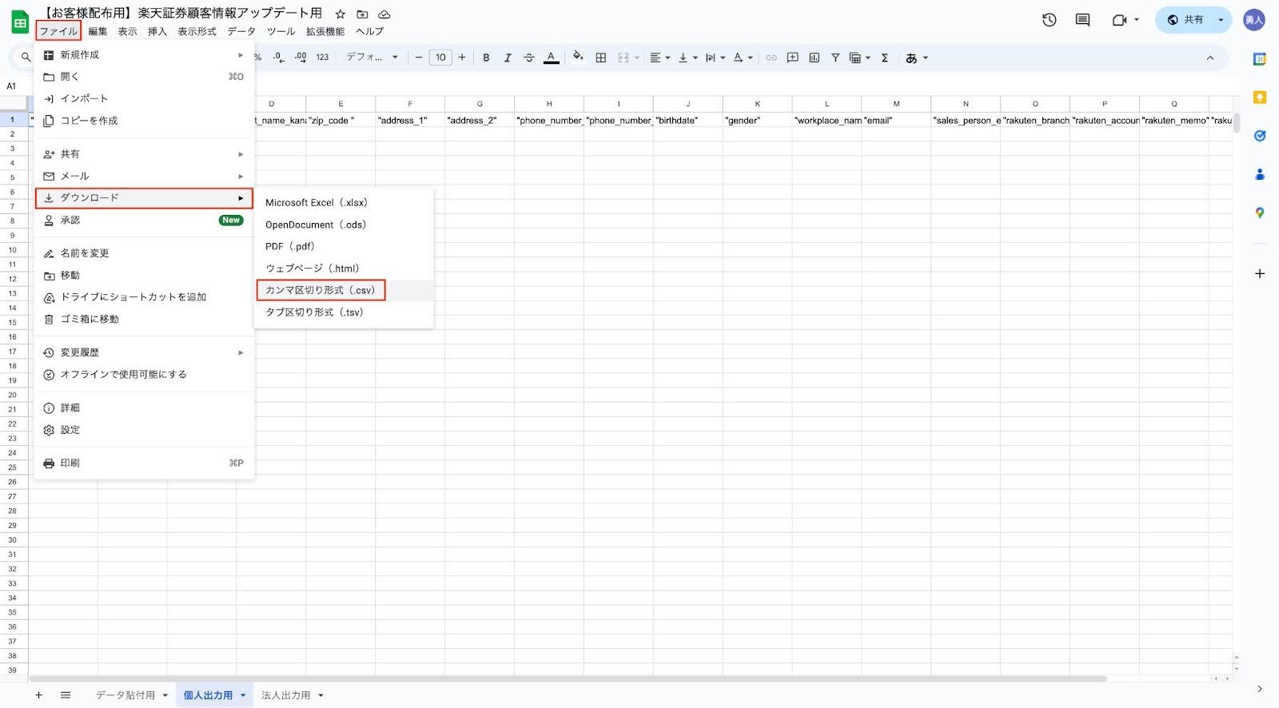Viewport: 1279px width, 708px height.
Task: Click the move to folder icon
Action: click(362, 14)
